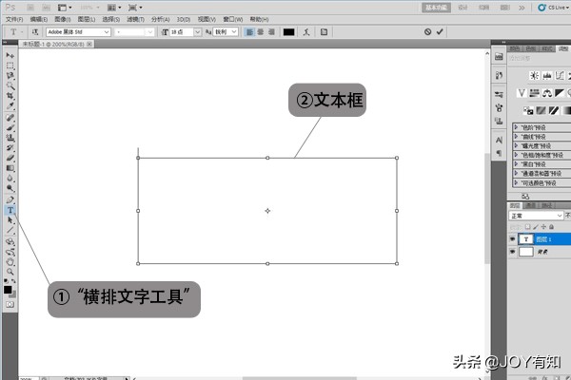Select the Rectangular Marquee tool
This screenshot has height=380, width=571.
tap(10, 66)
